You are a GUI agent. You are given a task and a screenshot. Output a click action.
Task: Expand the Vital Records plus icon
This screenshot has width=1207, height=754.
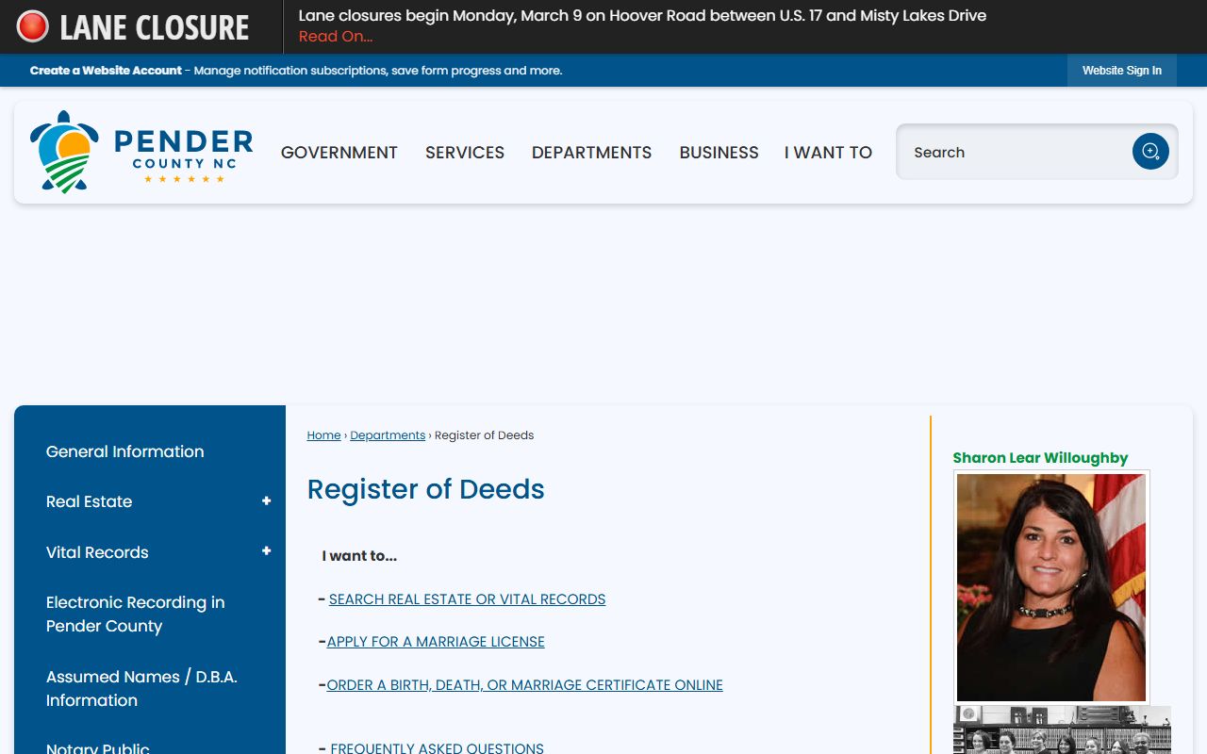point(267,551)
